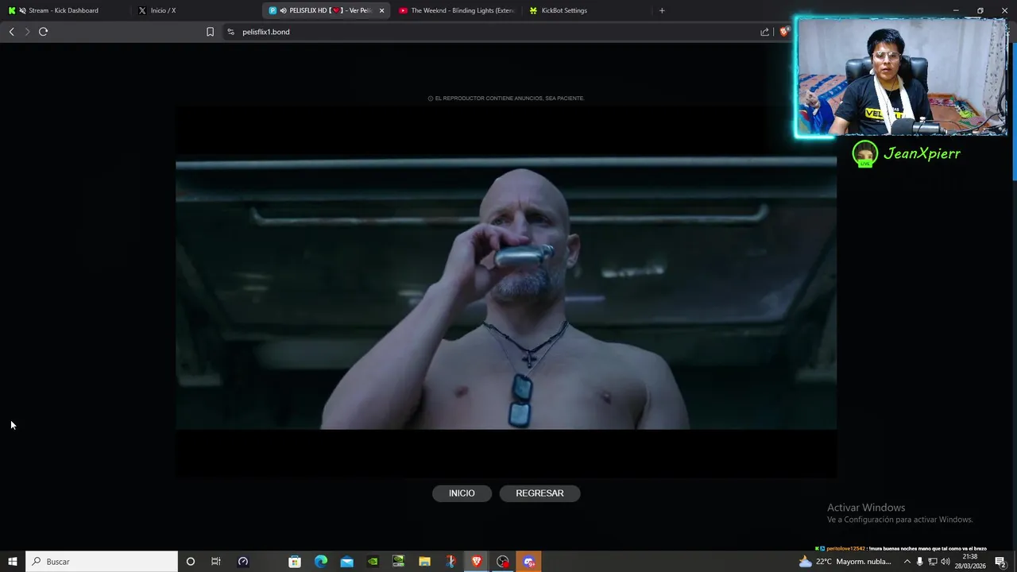Image resolution: width=1017 pixels, height=572 pixels.
Task: Open the weather widget showing 22°C
Action: point(846,562)
